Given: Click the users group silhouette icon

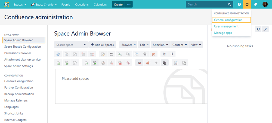Looking at the screenshot, I should pos(165,63).
